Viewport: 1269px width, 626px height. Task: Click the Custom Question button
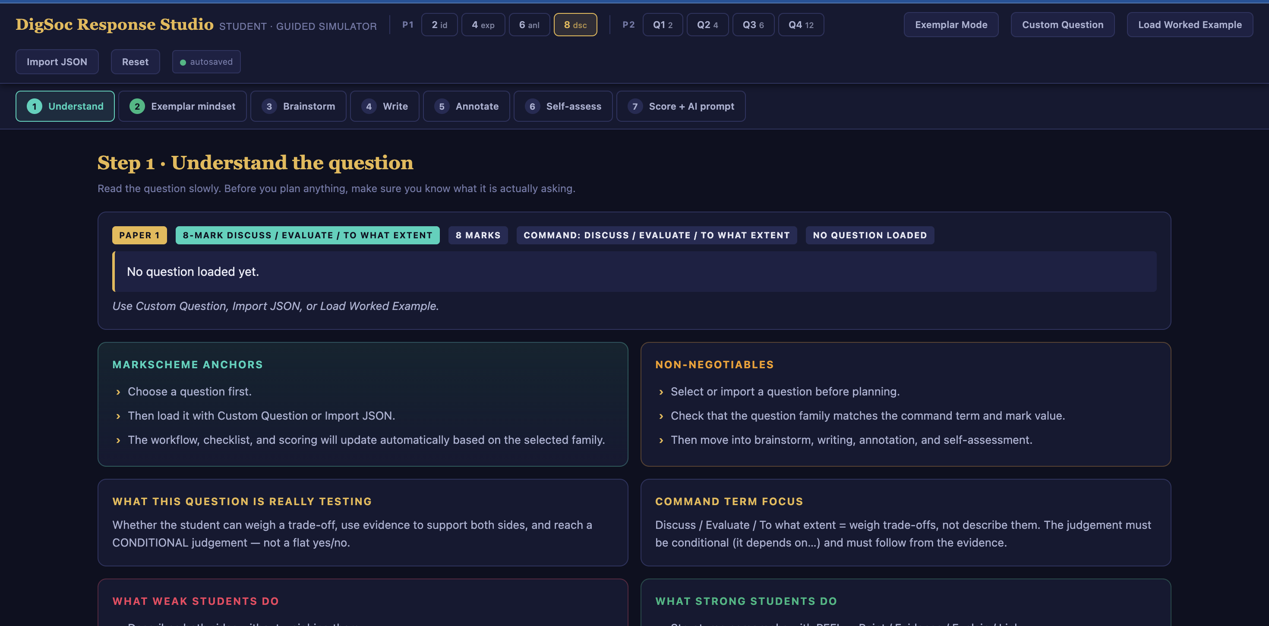tap(1063, 25)
